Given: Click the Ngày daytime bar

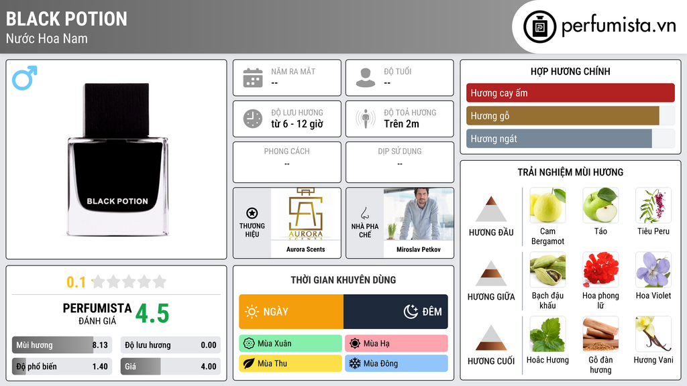Looking at the screenshot, I should click(x=291, y=312).
